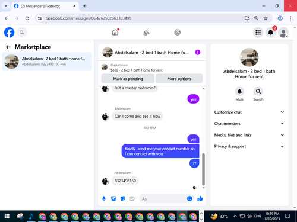Open the emoji picker smiley
The height and width of the screenshot is (222, 297).
(189, 198)
